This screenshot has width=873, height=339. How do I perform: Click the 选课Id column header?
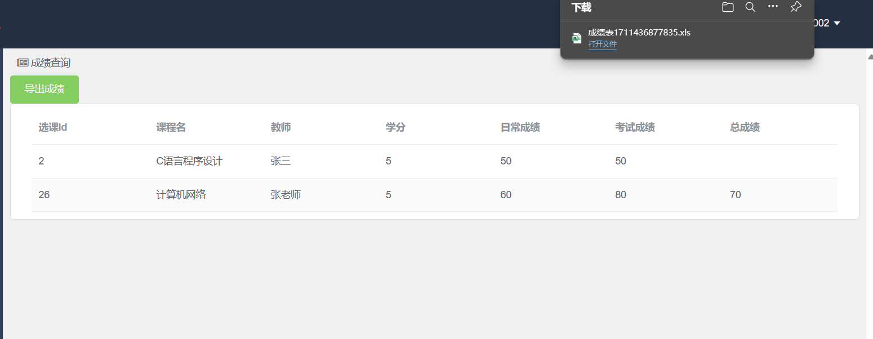pos(53,127)
